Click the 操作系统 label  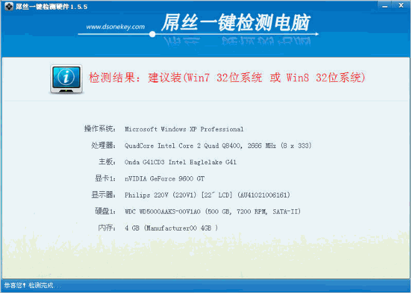point(100,129)
